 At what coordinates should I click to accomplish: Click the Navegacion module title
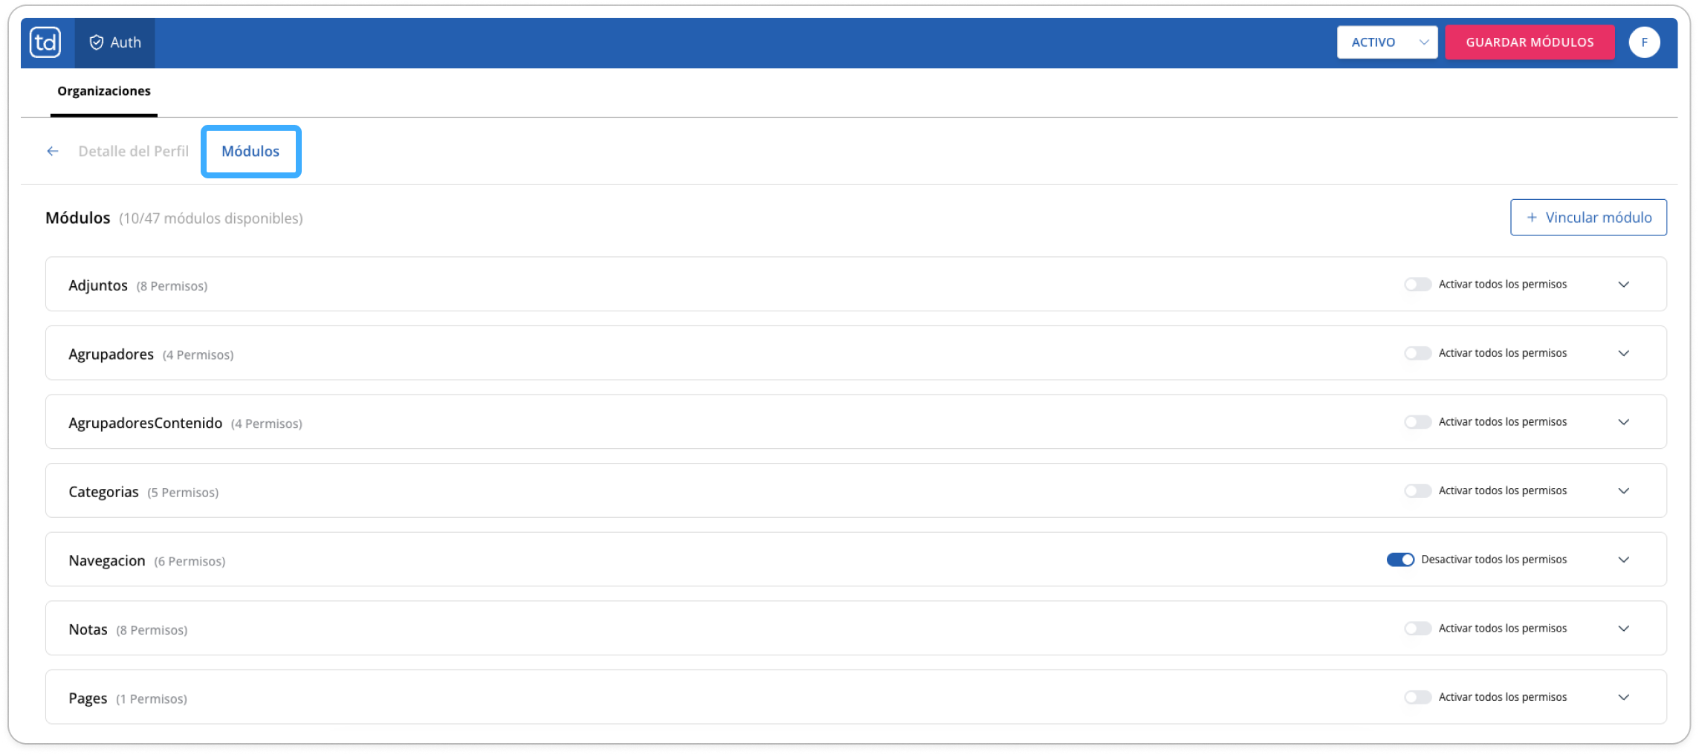[x=107, y=560]
